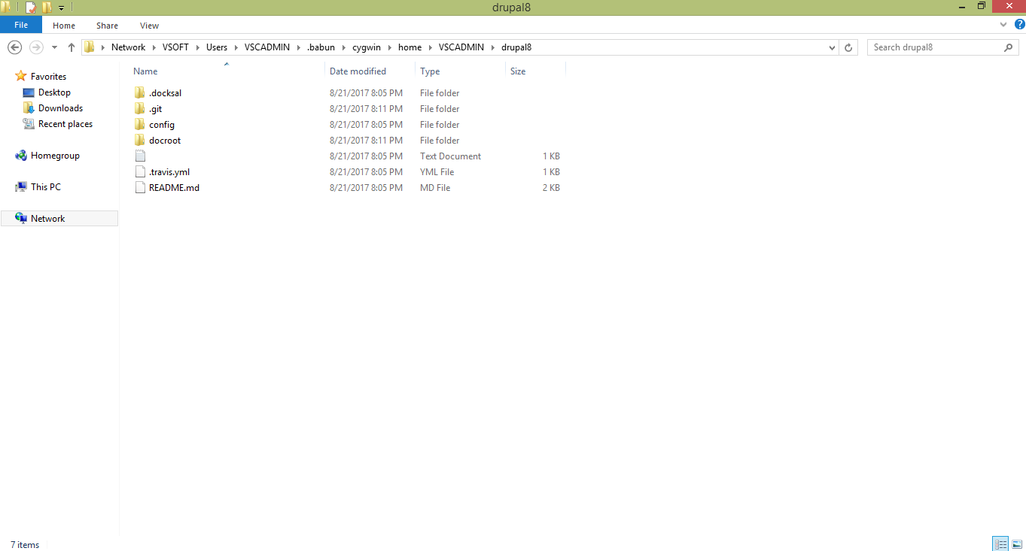Image resolution: width=1026 pixels, height=551 pixels.
Task: Switch to details view in status bar
Action: coord(1000,543)
